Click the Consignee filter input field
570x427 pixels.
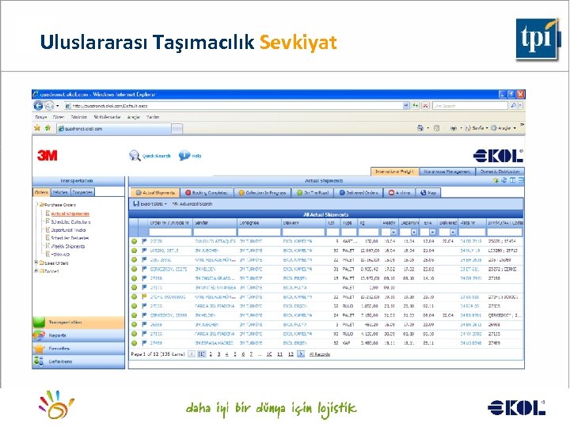pyautogui.click(x=259, y=232)
